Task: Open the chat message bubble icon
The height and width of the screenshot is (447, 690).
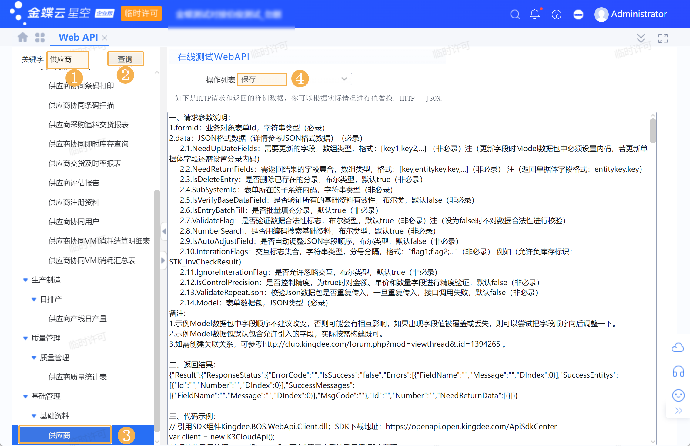Action: pos(578,14)
